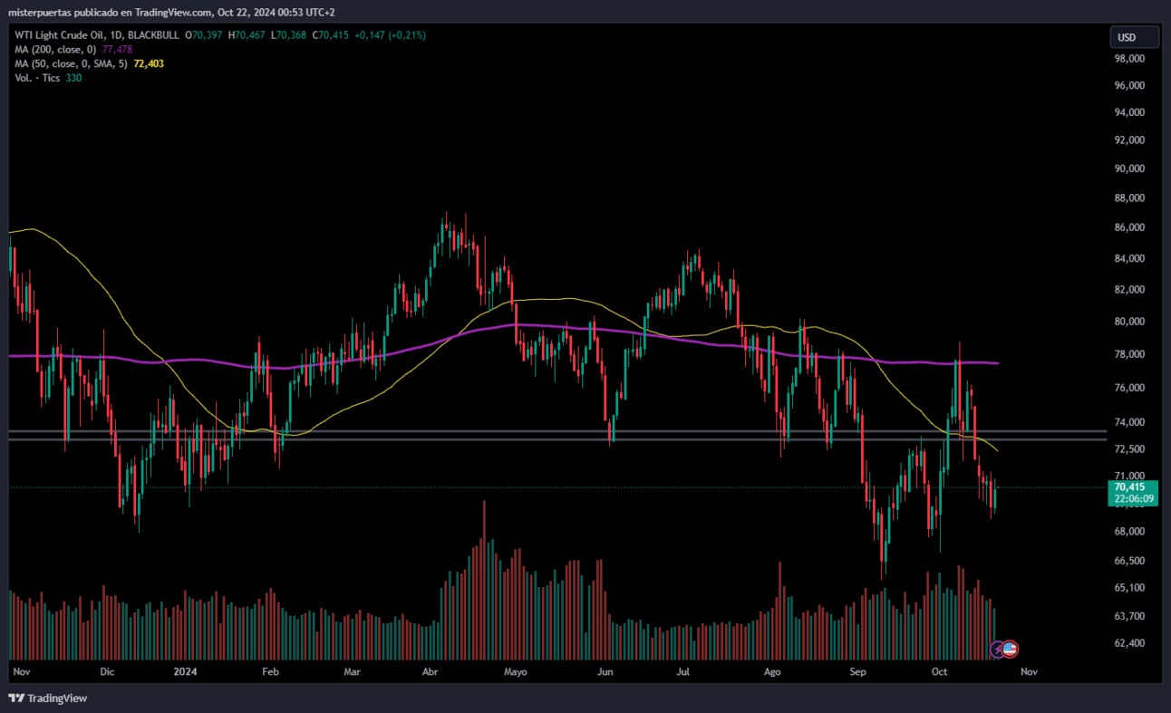The image size is (1171, 713).
Task: Click the 98,000 price axis label
Action: pyautogui.click(x=1130, y=58)
